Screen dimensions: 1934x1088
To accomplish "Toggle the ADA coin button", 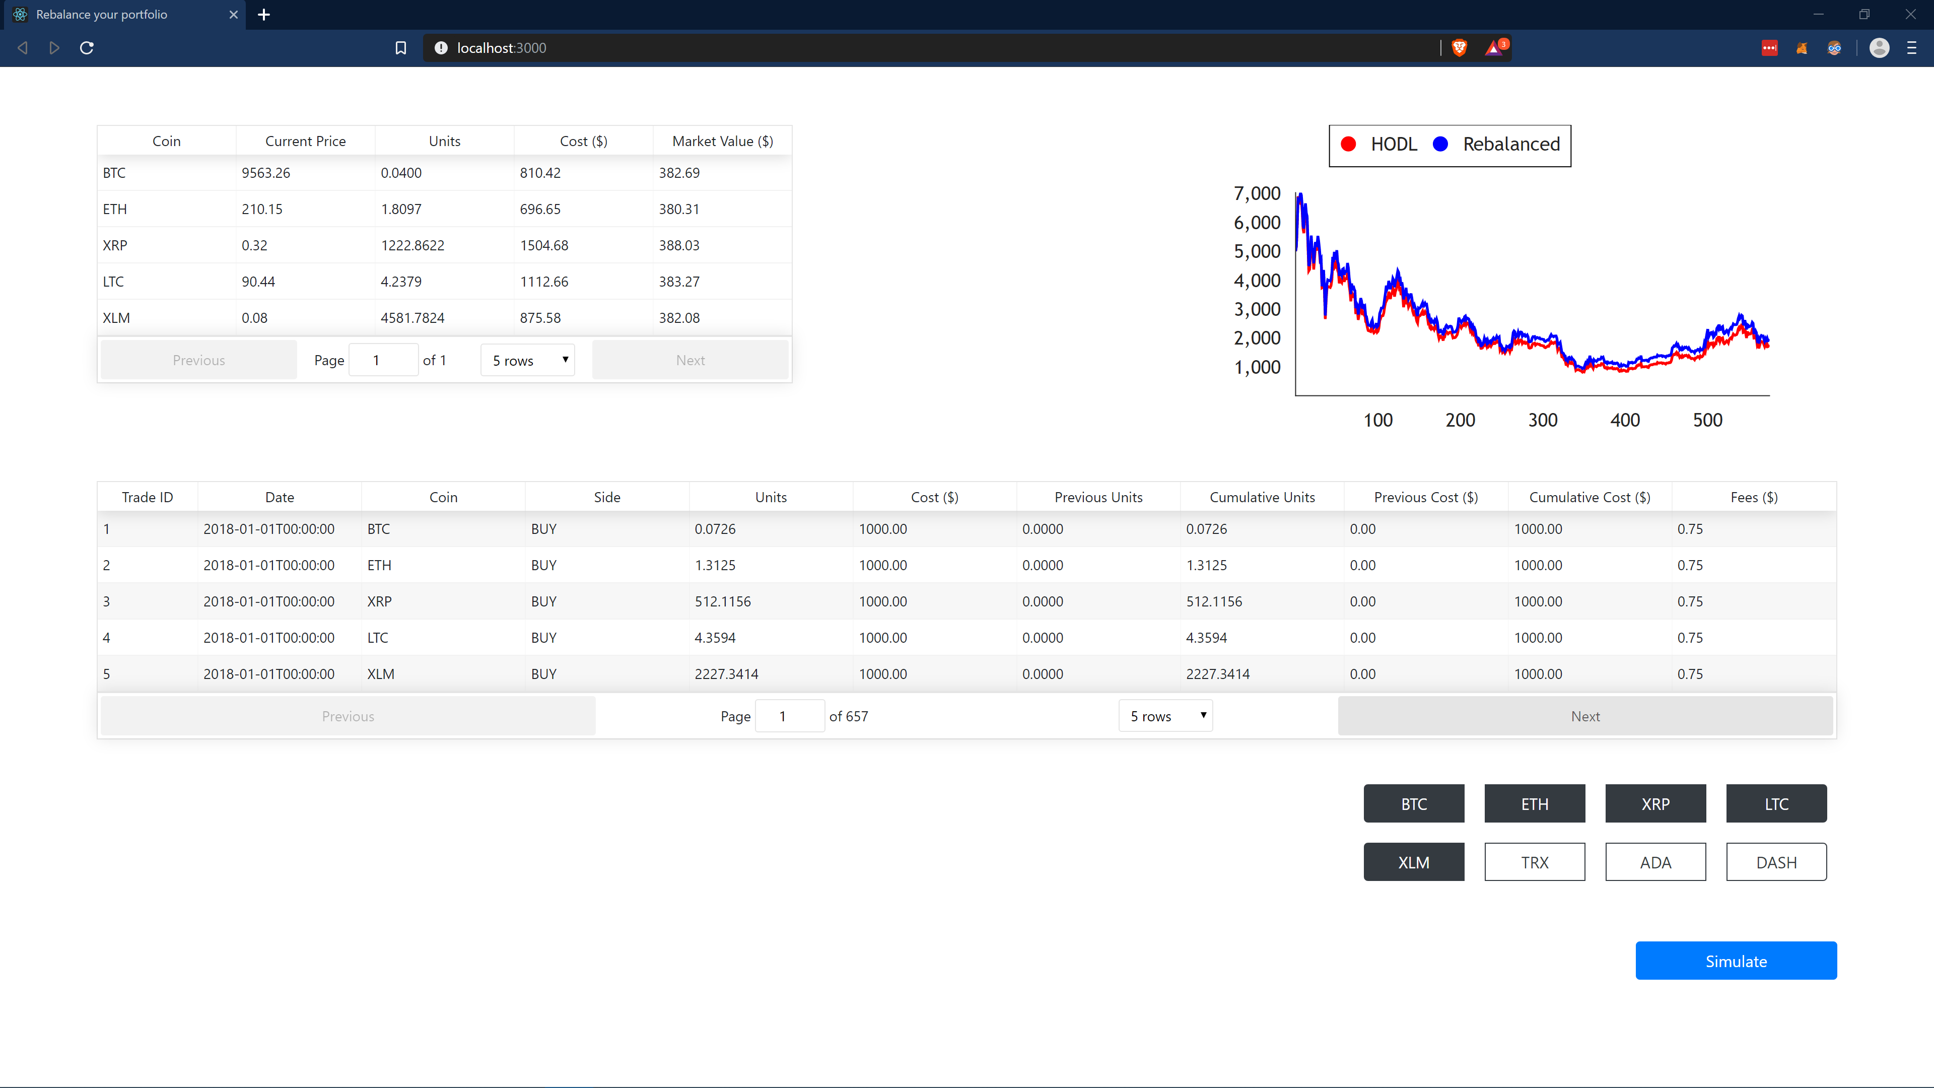I will (x=1655, y=862).
